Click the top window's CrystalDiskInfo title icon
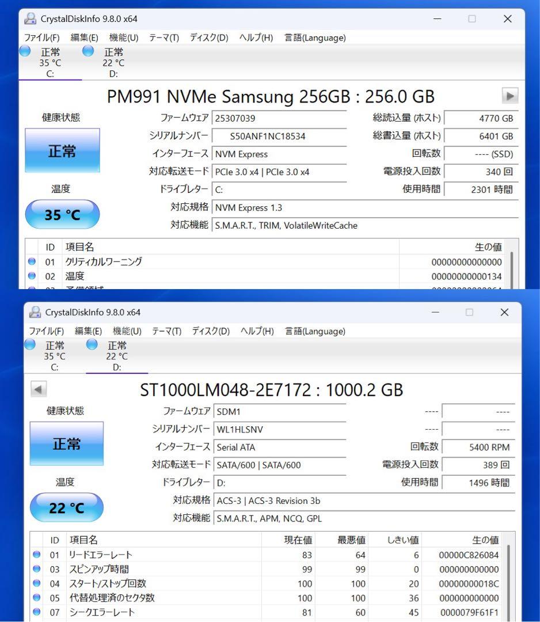Screen dimensions: 540x622 pyautogui.click(x=30, y=18)
